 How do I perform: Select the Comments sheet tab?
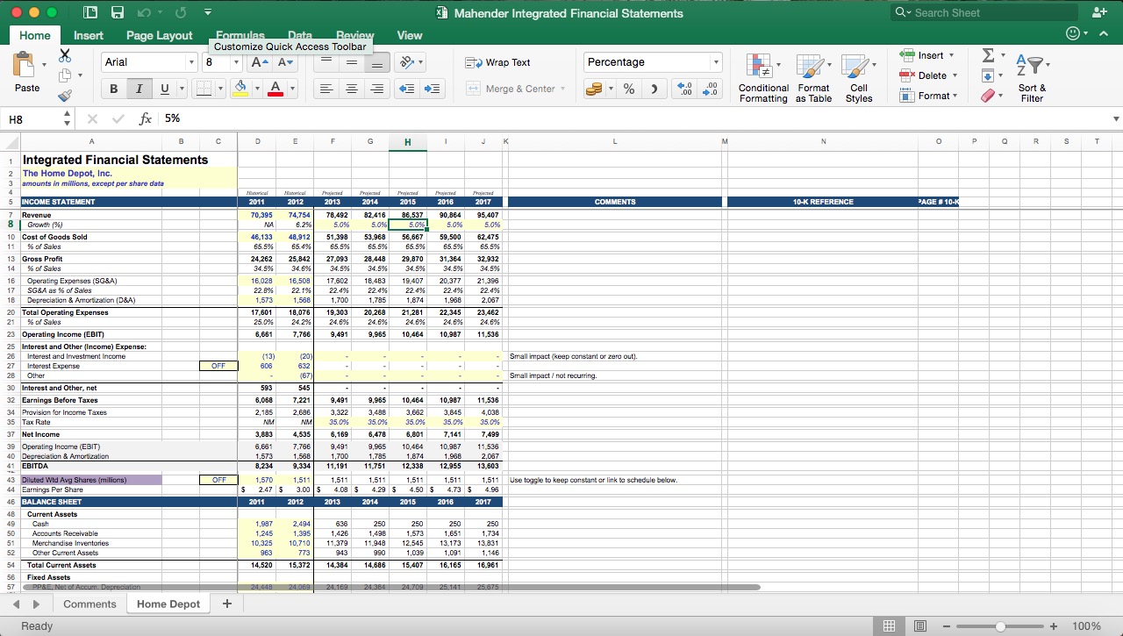click(89, 604)
